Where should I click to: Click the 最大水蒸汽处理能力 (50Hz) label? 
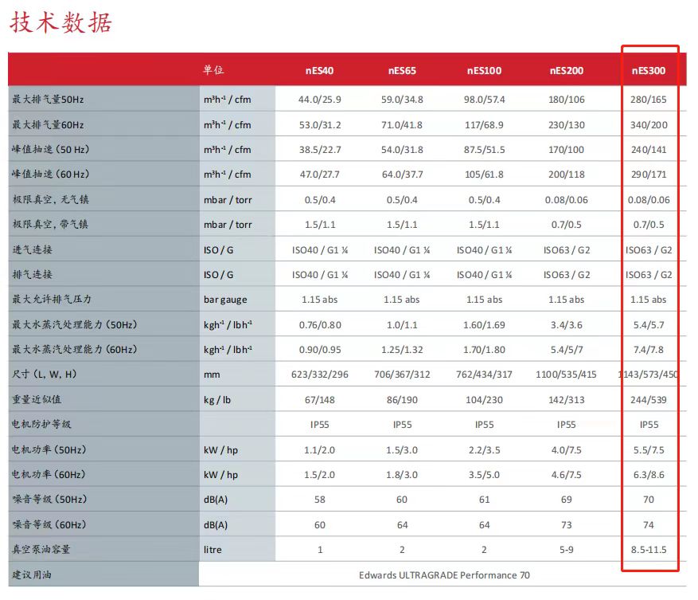[x=75, y=324]
